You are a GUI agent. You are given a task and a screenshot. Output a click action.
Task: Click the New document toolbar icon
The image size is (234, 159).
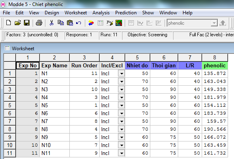point(8,23)
